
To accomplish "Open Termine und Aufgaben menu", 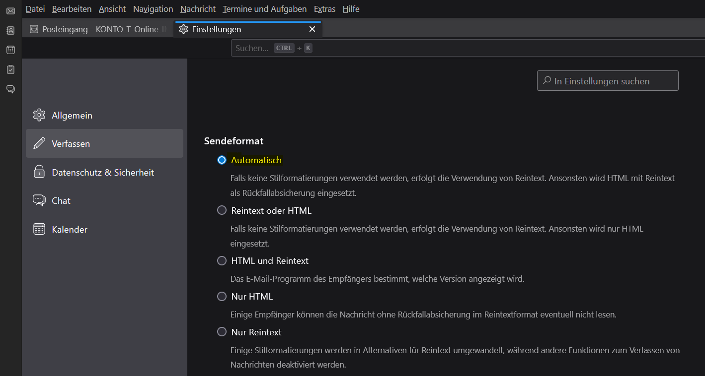I will [x=264, y=9].
